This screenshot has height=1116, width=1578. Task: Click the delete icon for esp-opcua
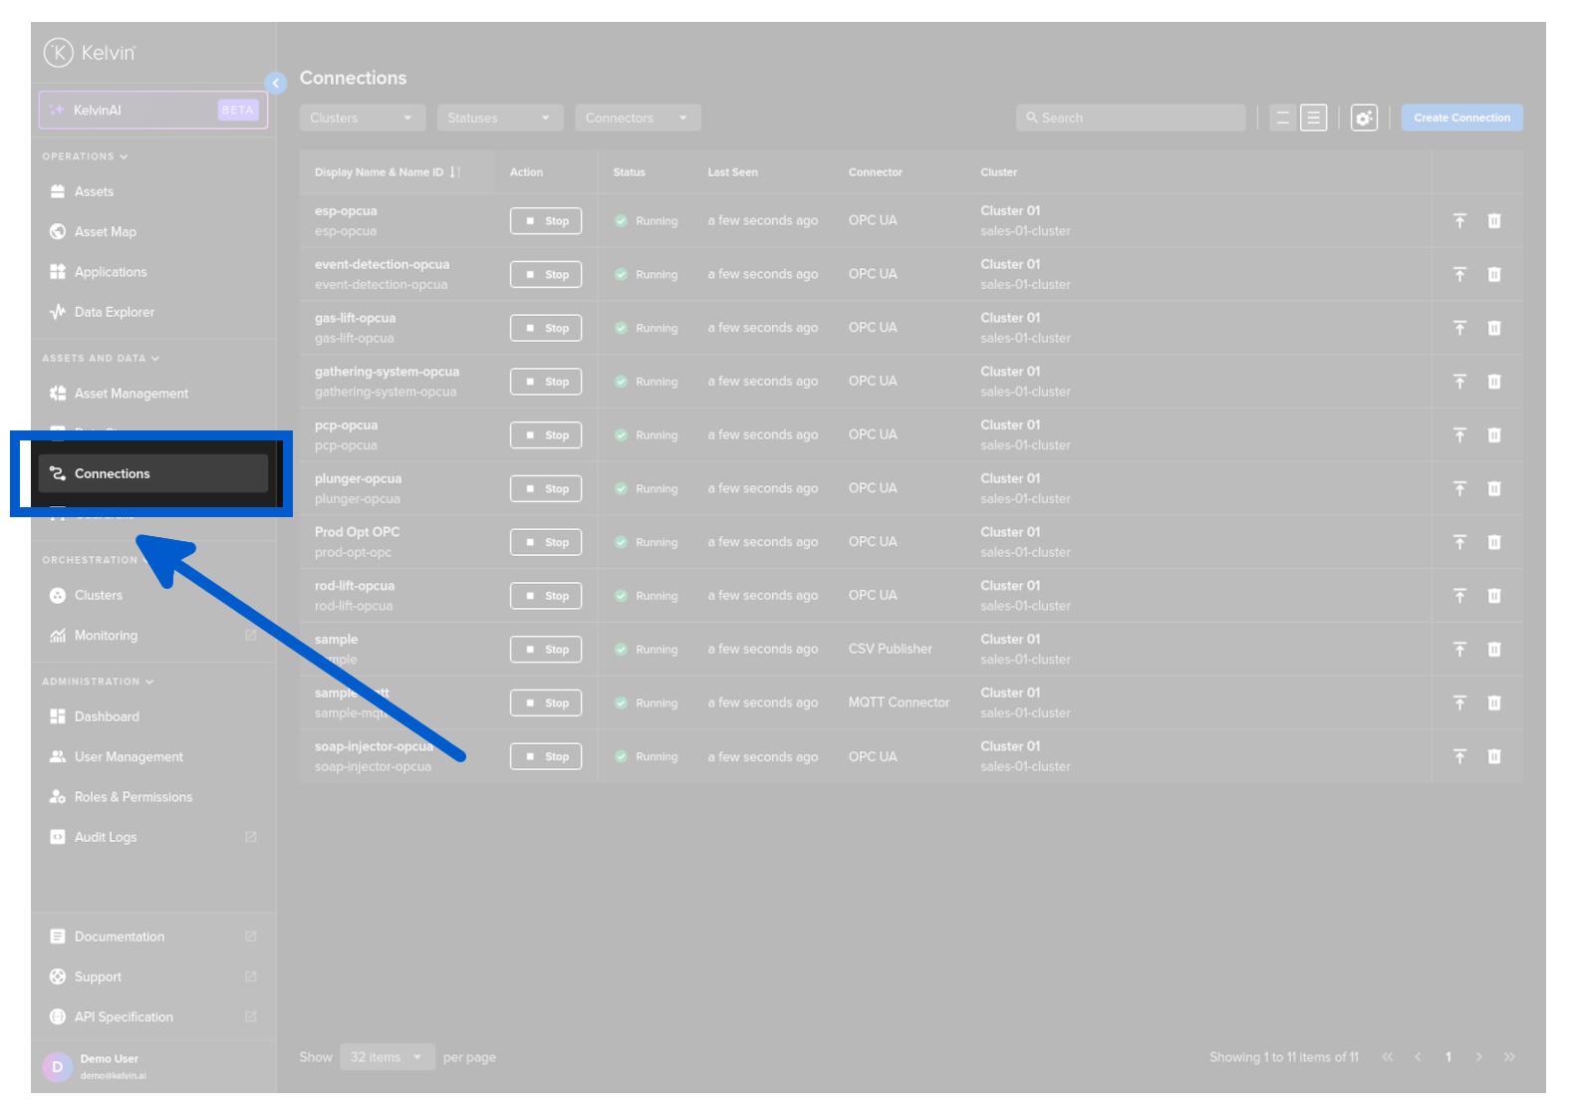point(1493,221)
